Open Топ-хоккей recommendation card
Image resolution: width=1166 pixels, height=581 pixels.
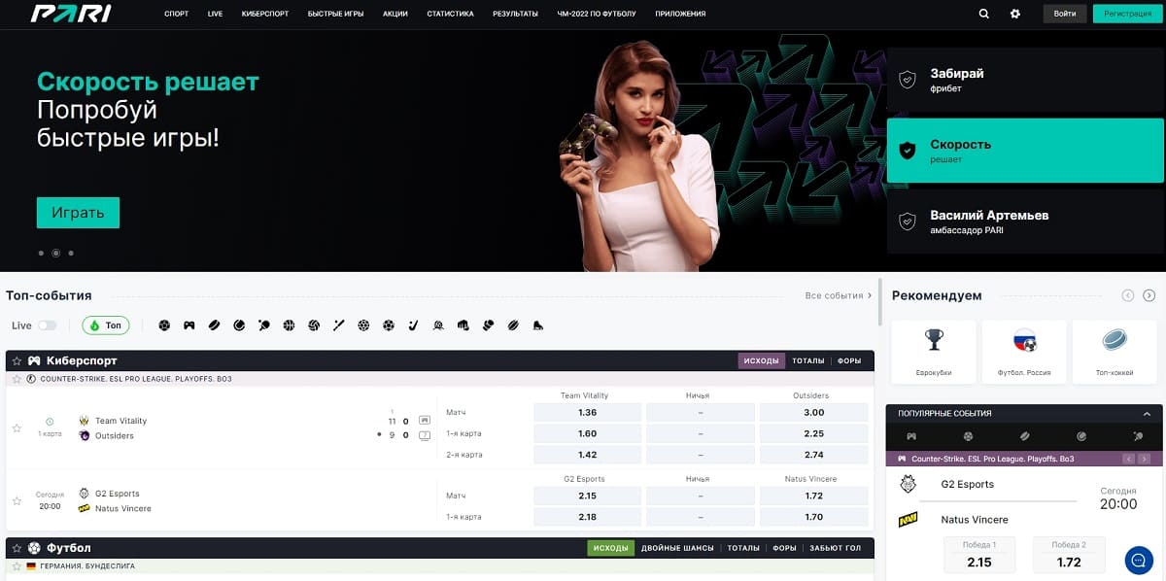coord(1115,352)
